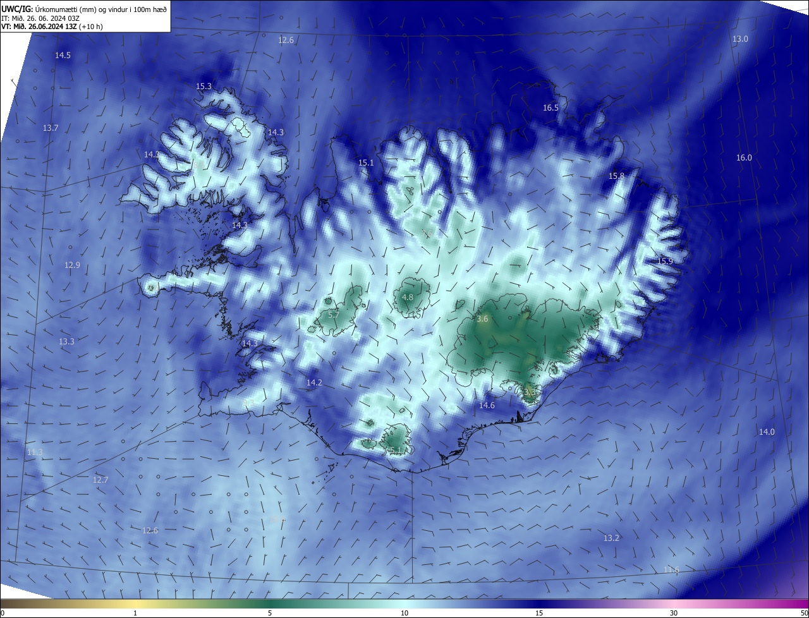
Task: Click the "(+10 h)" forecast offset text
Action: 91,27
